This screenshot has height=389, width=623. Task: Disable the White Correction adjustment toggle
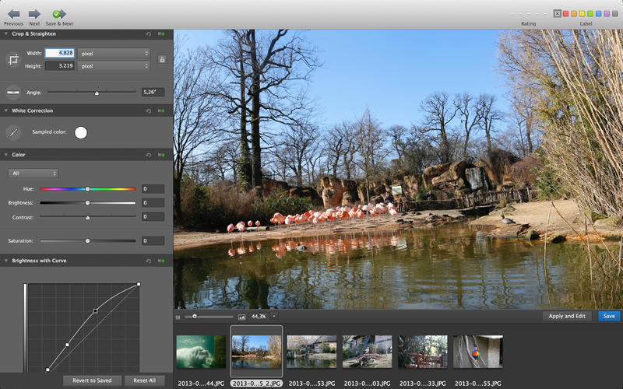coord(161,110)
